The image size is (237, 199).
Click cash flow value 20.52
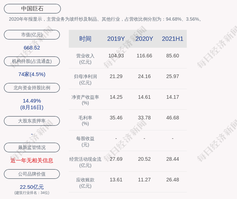(144, 159)
